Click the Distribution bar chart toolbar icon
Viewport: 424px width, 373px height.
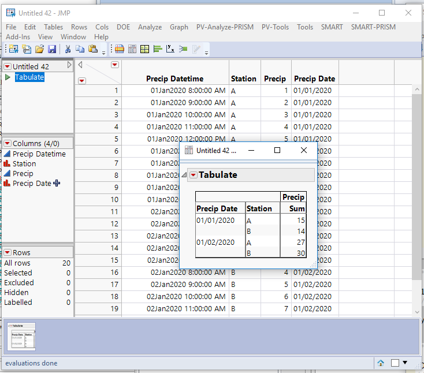[158, 49]
